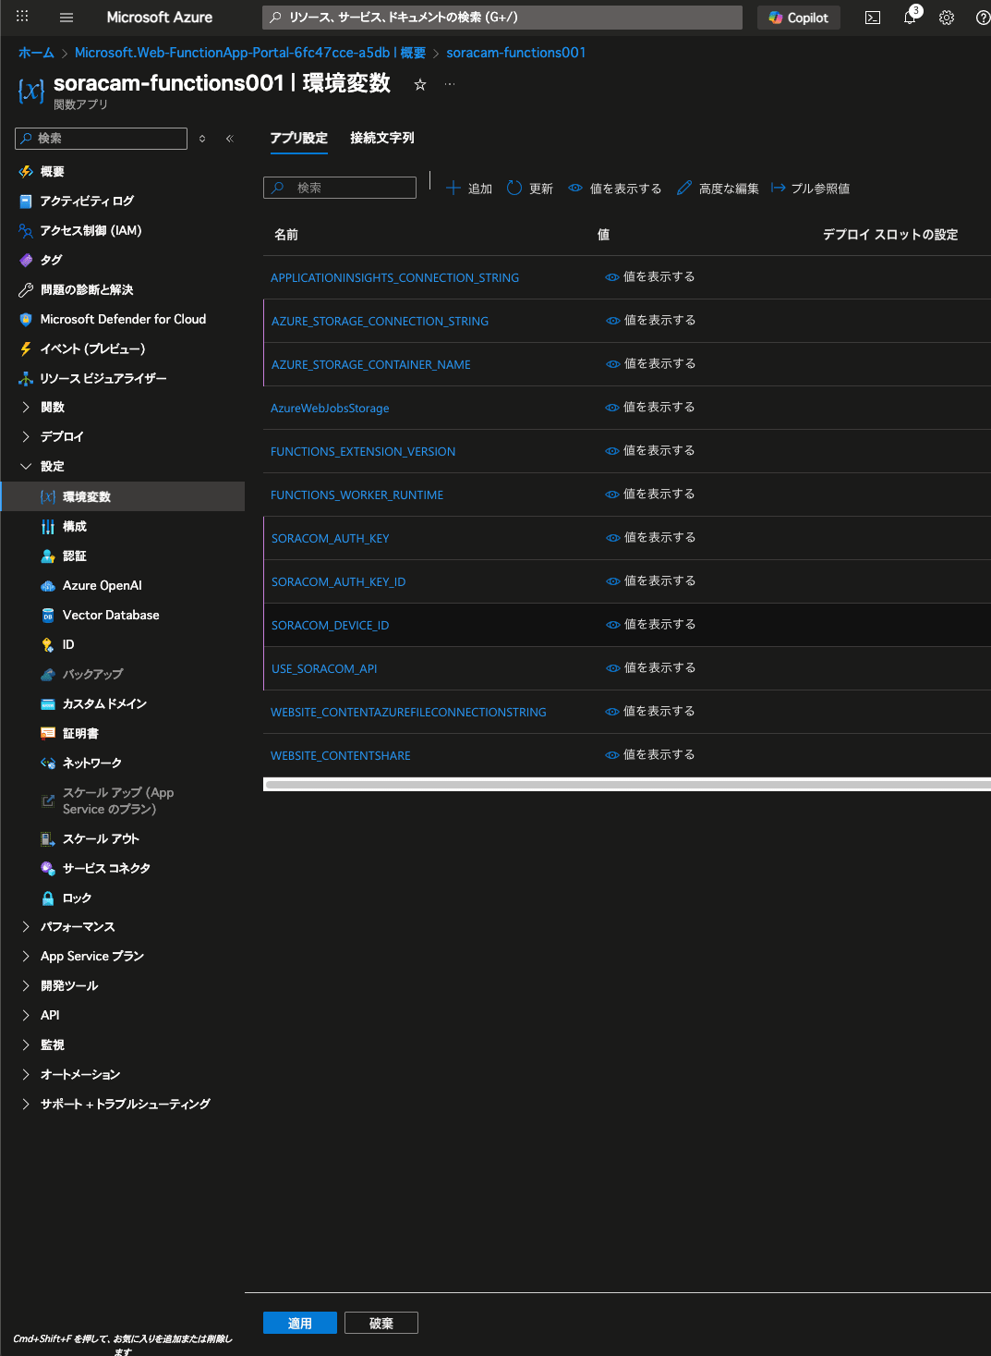The image size is (991, 1356).
Task: Open 構成 settings item
Action: pyautogui.click(x=74, y=527)
